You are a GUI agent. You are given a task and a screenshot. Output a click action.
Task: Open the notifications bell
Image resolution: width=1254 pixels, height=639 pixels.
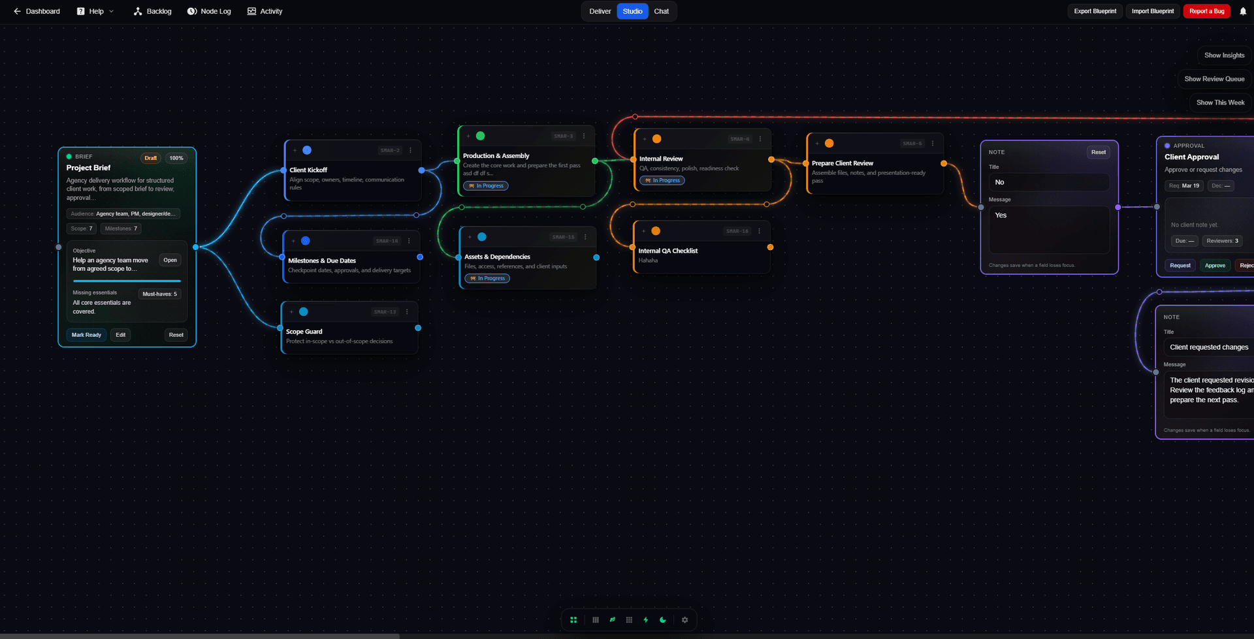click(x=1243, y=11)
